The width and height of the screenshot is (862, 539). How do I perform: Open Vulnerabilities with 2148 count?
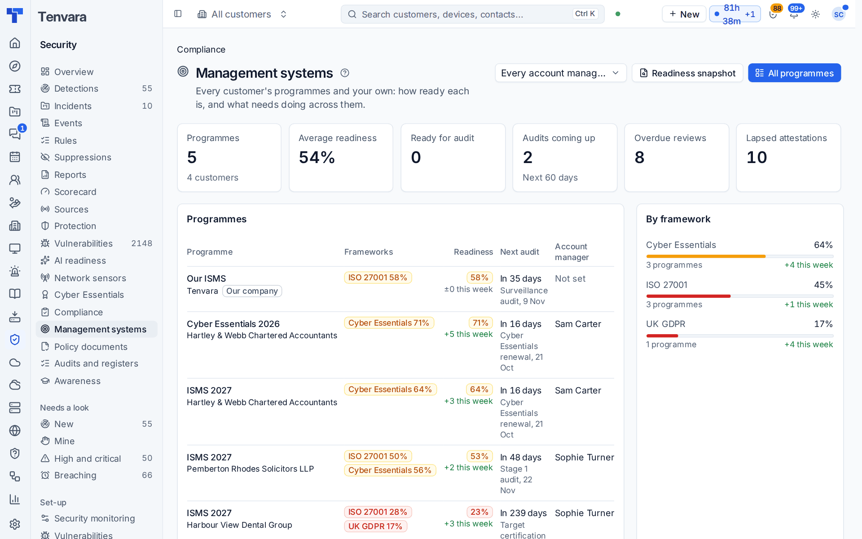tap(97, 243)
